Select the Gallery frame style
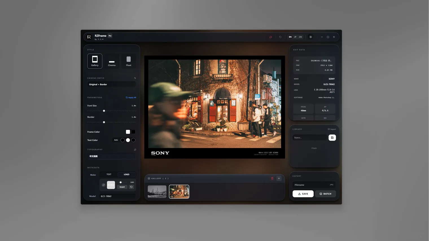The width and height of the screenshot is (429, 241). [95, 61]
